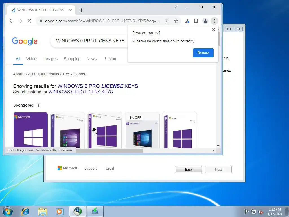Close the WINDOWS 0 PRO LICENS KEYS tab
Screen dimensions: 289x217
(x=70, y=10)
